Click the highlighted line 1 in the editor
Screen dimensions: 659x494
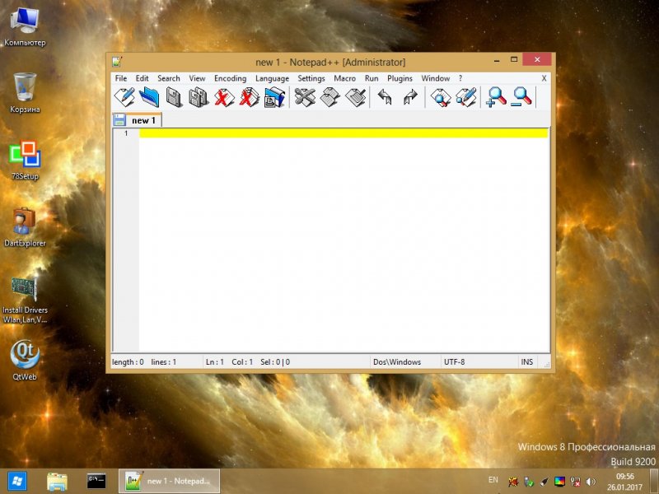click(344, 133)
